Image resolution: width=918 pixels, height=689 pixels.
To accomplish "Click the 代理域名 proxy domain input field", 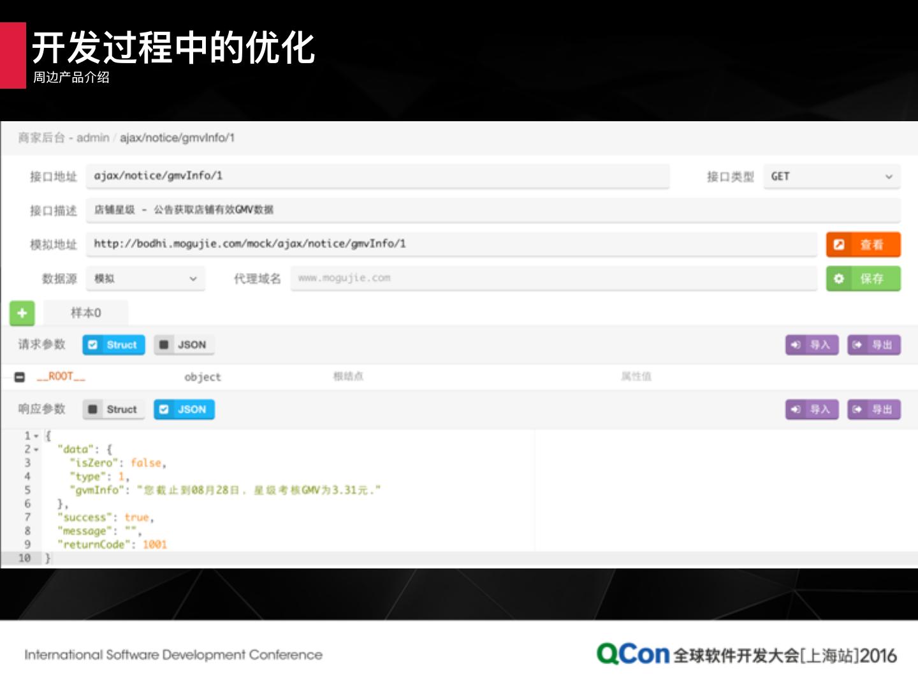I will 553,278.
